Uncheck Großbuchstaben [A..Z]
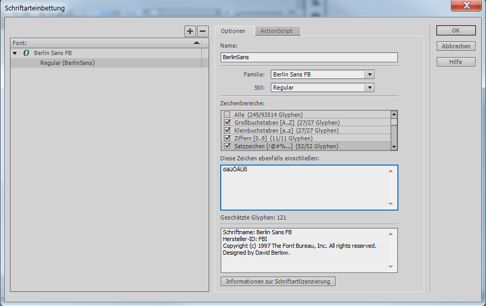This screenshot has height=306, width=486. (227, 122)
